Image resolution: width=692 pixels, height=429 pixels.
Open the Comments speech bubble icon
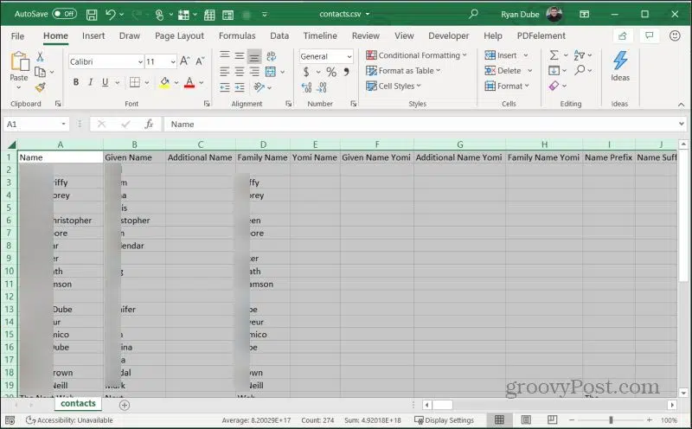[x=650, y=35]
